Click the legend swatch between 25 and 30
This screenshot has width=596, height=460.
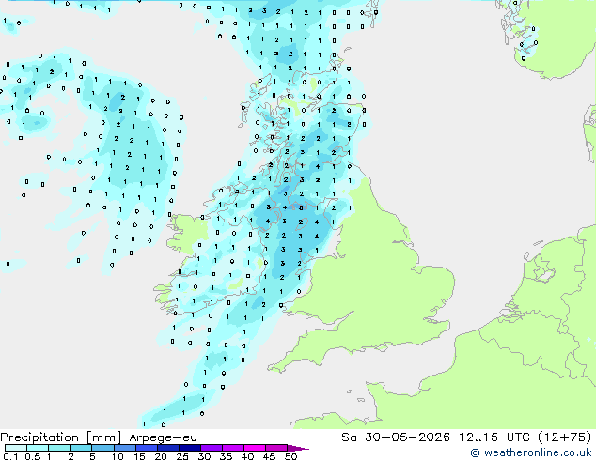coord(189,448)
